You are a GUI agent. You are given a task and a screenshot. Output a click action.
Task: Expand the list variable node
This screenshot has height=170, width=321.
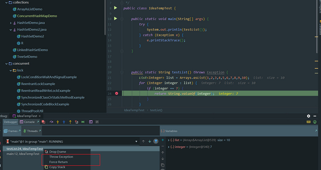[x=169, y=140]
